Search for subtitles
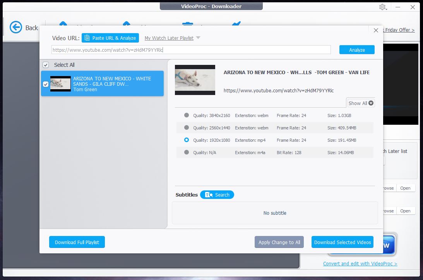 [217, 195]
